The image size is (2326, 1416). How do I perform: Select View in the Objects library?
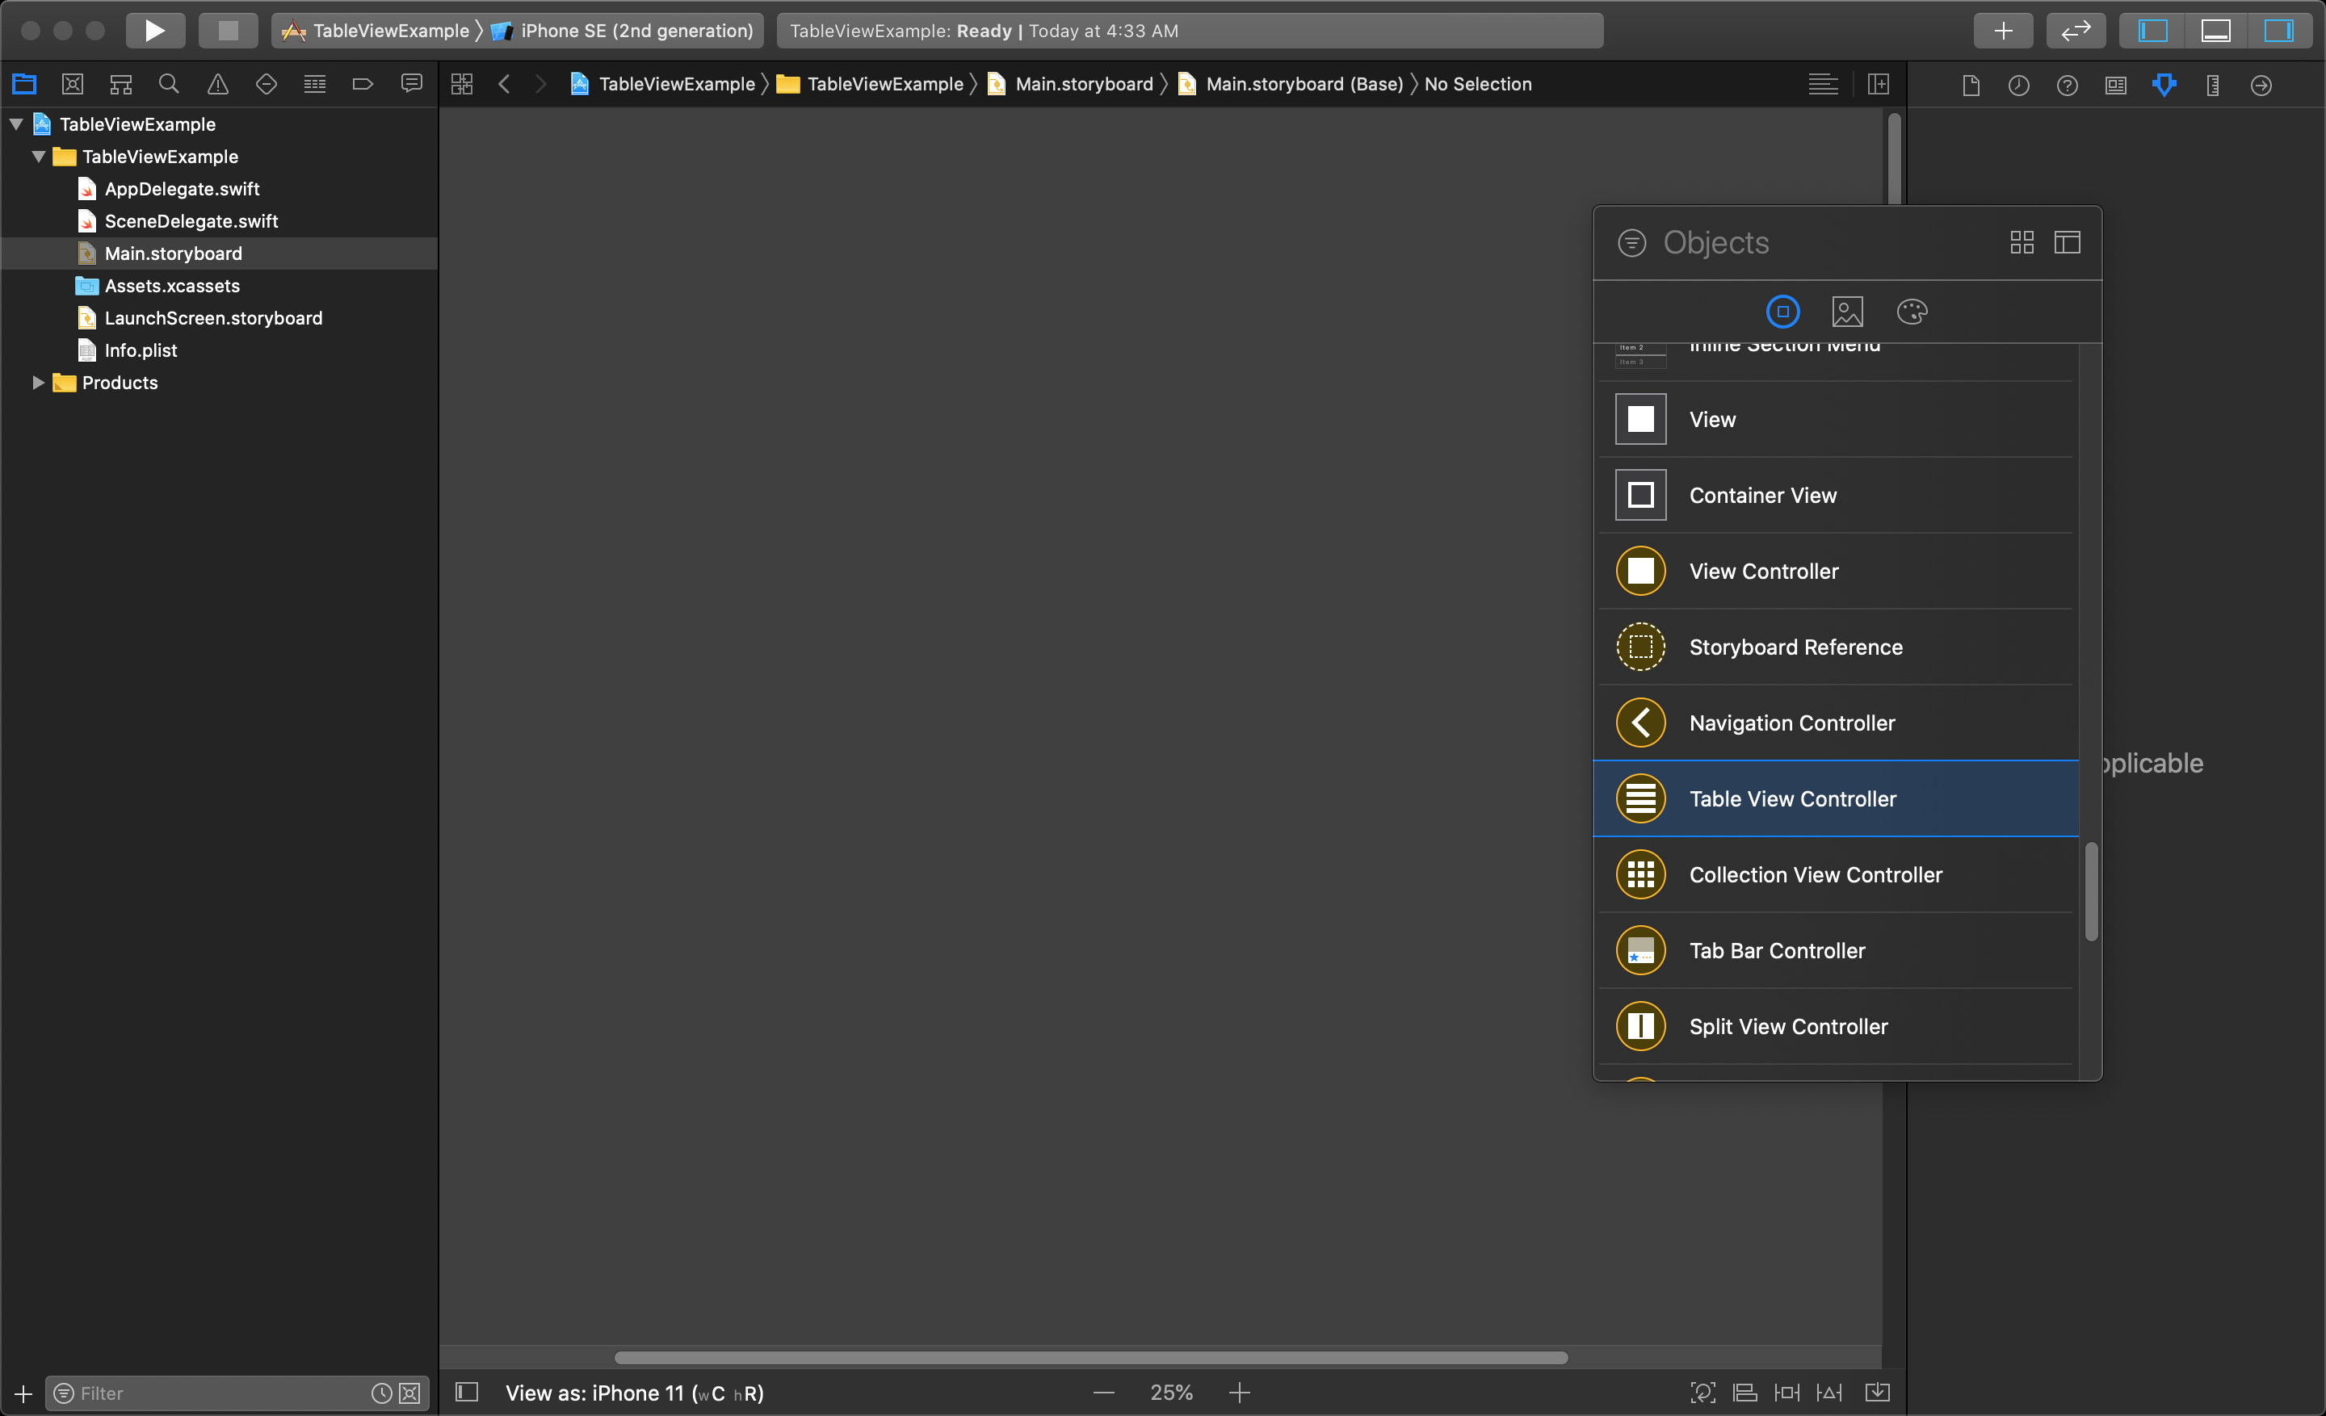coord(1836,419)
